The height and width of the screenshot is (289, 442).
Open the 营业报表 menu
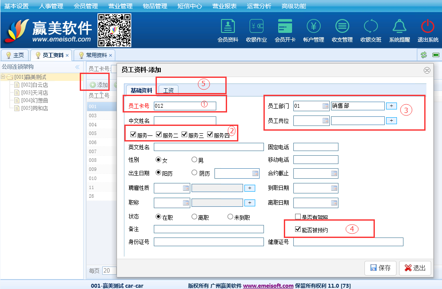point(224,6)
